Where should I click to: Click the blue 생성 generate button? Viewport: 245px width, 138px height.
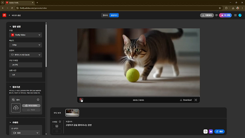[219, 131]
